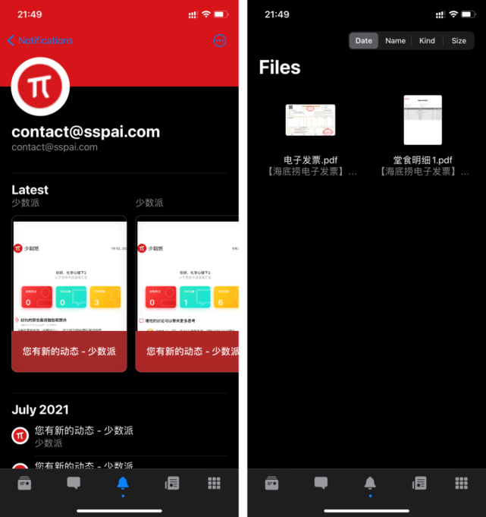Select the grey contact@sspai.com subtitle

(55, 147)
